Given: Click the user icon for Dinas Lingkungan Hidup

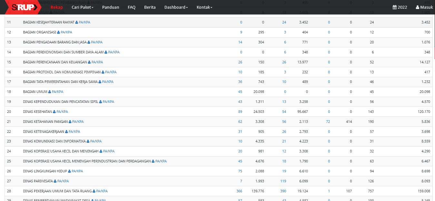Looking at the screenshot, I should coord(69,171).
